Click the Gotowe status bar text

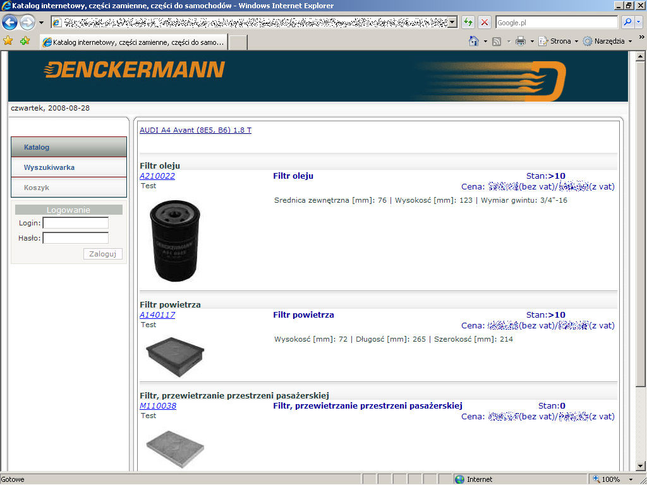(x=13, y=480)
